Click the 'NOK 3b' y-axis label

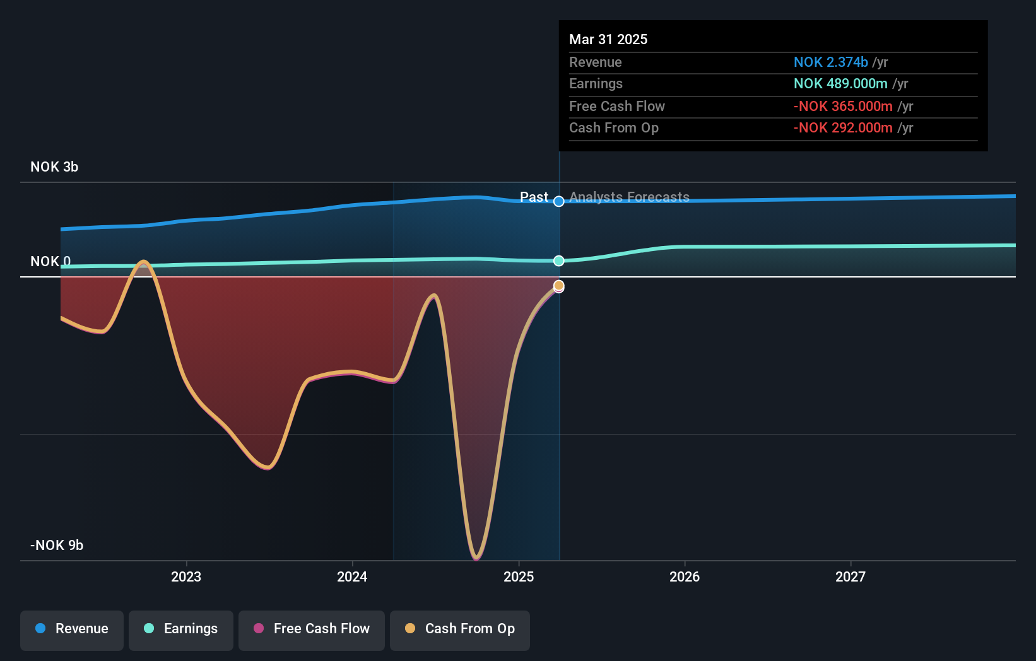pyautogui.click(x=54, y=167)
